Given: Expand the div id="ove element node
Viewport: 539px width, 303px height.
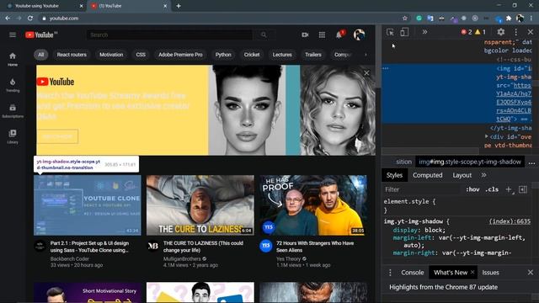Looking at the screenshot, I should [x=487, y=136].
